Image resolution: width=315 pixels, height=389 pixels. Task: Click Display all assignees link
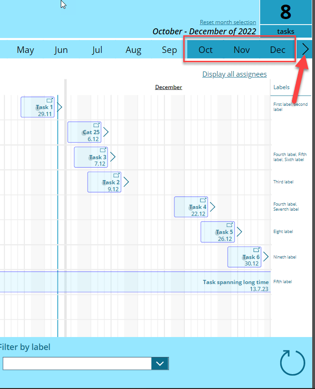coord(234,74)
